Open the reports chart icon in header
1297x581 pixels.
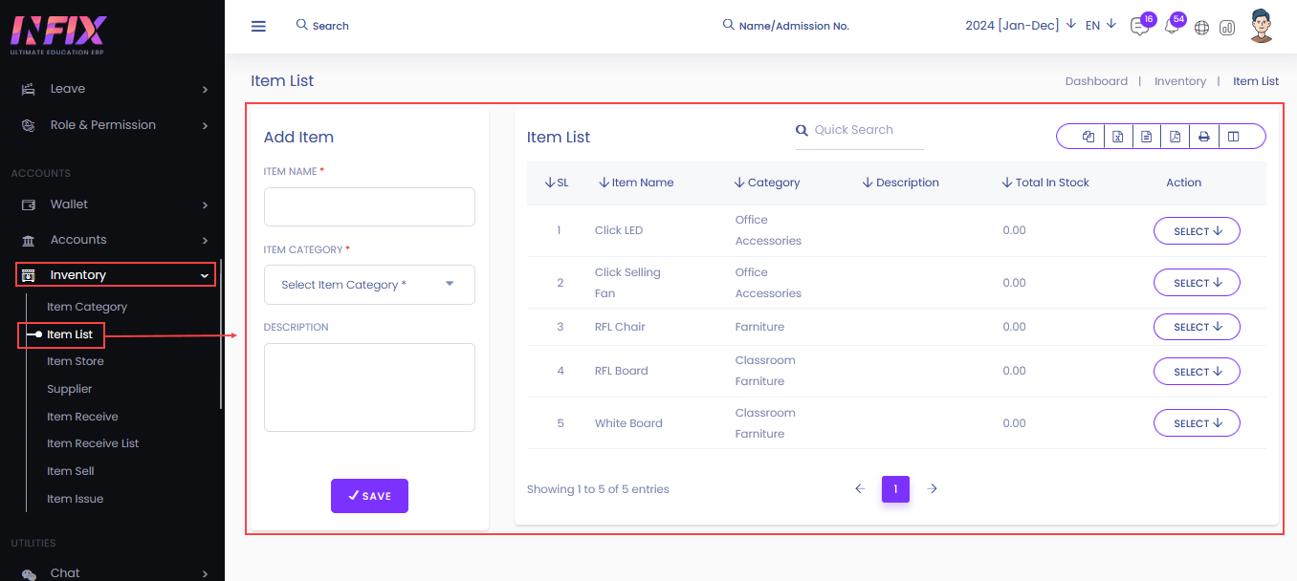[1227, 28]
